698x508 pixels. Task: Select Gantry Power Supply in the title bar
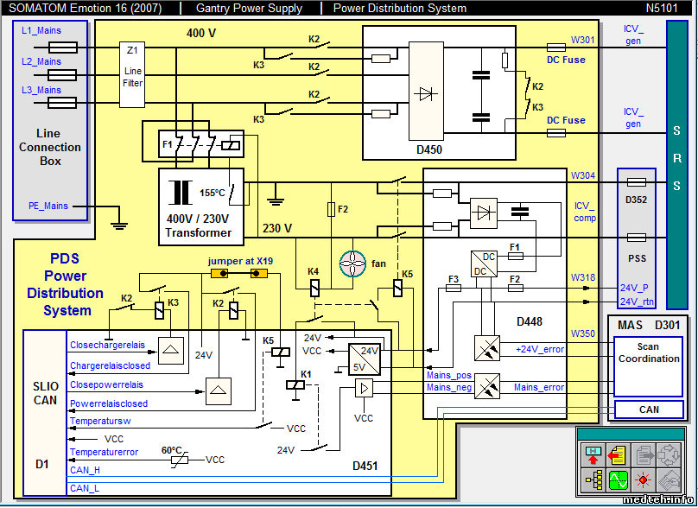[249, 9]
